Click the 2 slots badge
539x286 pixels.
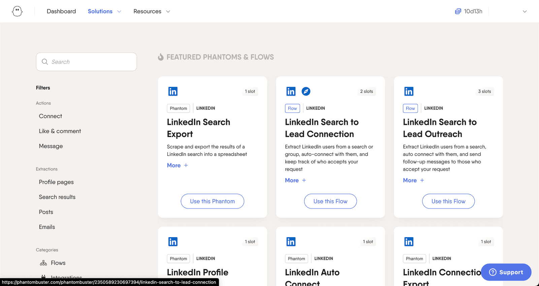[x=367, y=91]
